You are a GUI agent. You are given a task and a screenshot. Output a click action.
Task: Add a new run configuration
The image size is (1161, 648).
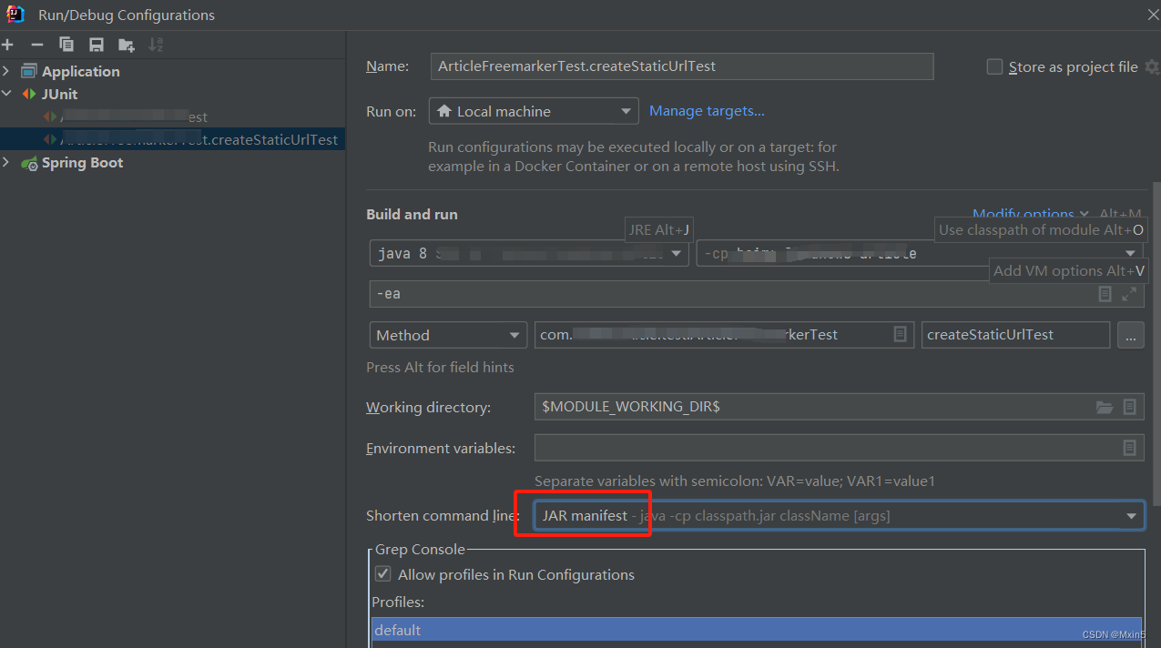pyautogui.click(x=7, y=44)
